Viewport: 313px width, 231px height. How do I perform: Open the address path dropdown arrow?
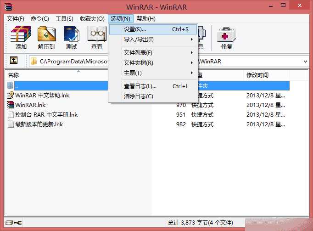pyautogui.click(x=306, y=61)
